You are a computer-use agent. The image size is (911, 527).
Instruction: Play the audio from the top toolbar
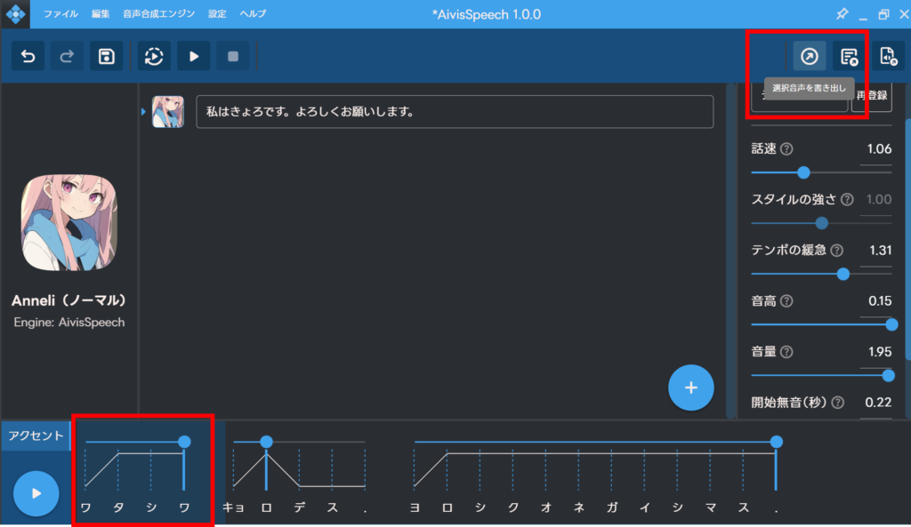[x=193, y=56]
